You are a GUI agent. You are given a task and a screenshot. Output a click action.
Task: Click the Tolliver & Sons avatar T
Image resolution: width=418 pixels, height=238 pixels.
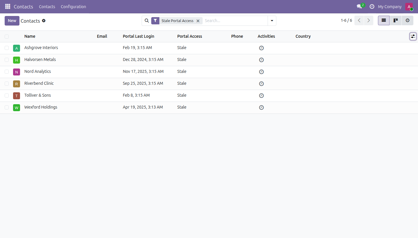[x=17, y=96]
